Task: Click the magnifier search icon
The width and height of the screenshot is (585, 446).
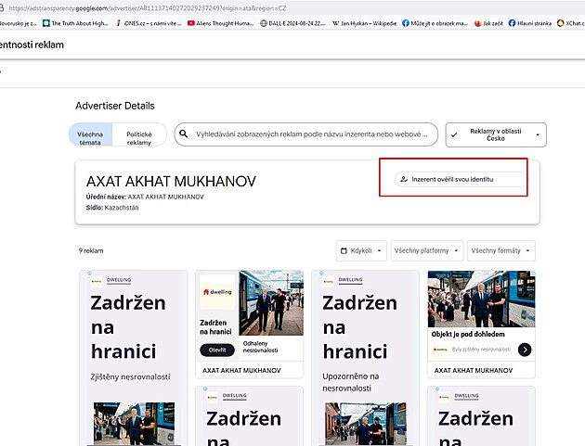Action: pos(184,134)
